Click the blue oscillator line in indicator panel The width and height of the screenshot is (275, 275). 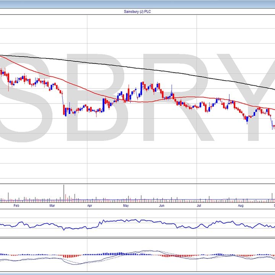[x=115, y=221]
